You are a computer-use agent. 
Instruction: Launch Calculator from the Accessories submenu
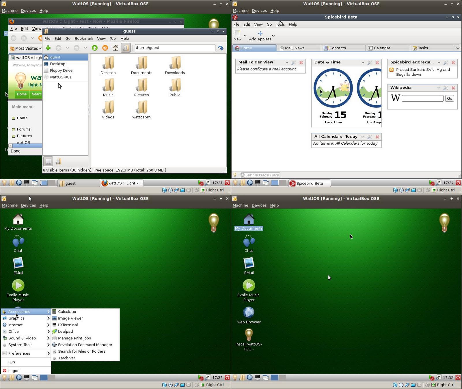click(67, 312)
